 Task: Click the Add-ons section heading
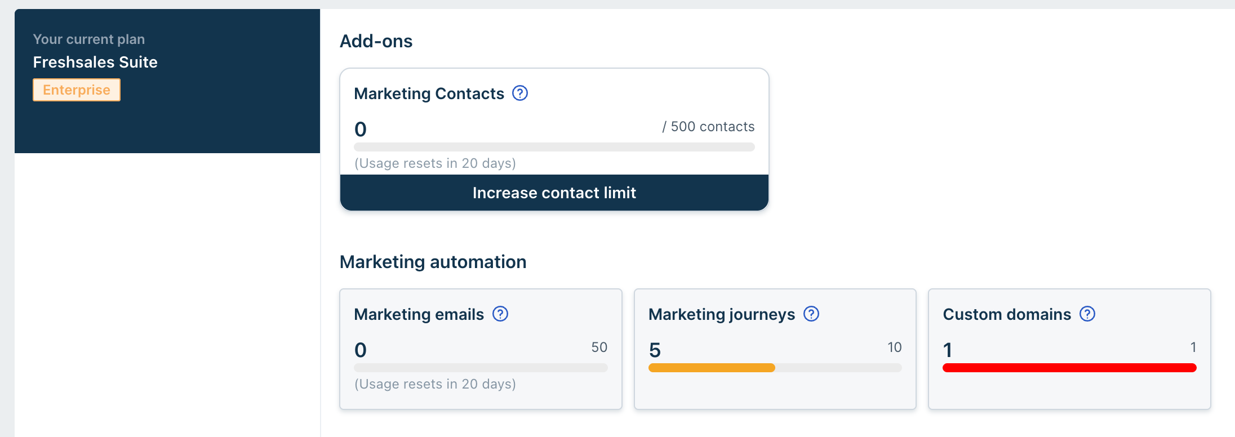pos(376,41)
